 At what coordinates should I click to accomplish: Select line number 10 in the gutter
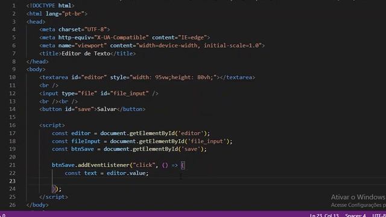12,77
